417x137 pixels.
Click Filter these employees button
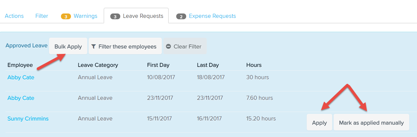pos(125,46)
